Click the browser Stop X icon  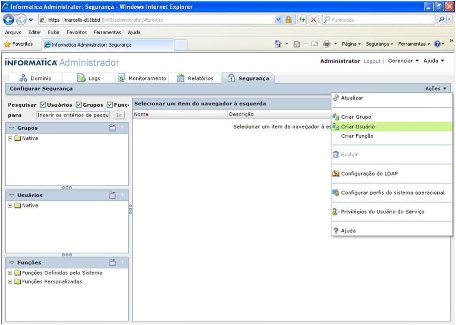[x=313, y=20]
